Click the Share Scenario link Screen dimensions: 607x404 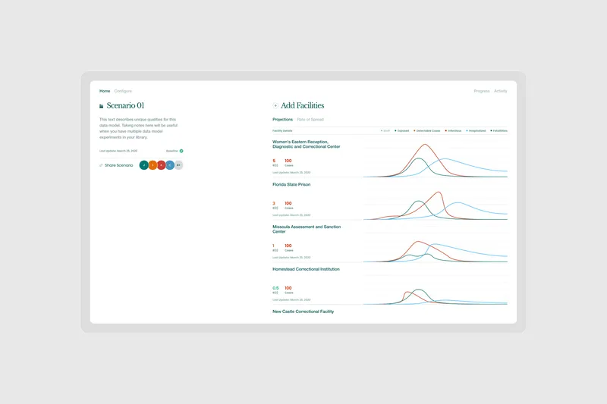(x=119, y=165)
